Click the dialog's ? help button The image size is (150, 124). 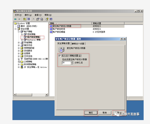click(x=121, y=39)
